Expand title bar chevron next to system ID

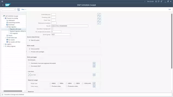point(145,1)
